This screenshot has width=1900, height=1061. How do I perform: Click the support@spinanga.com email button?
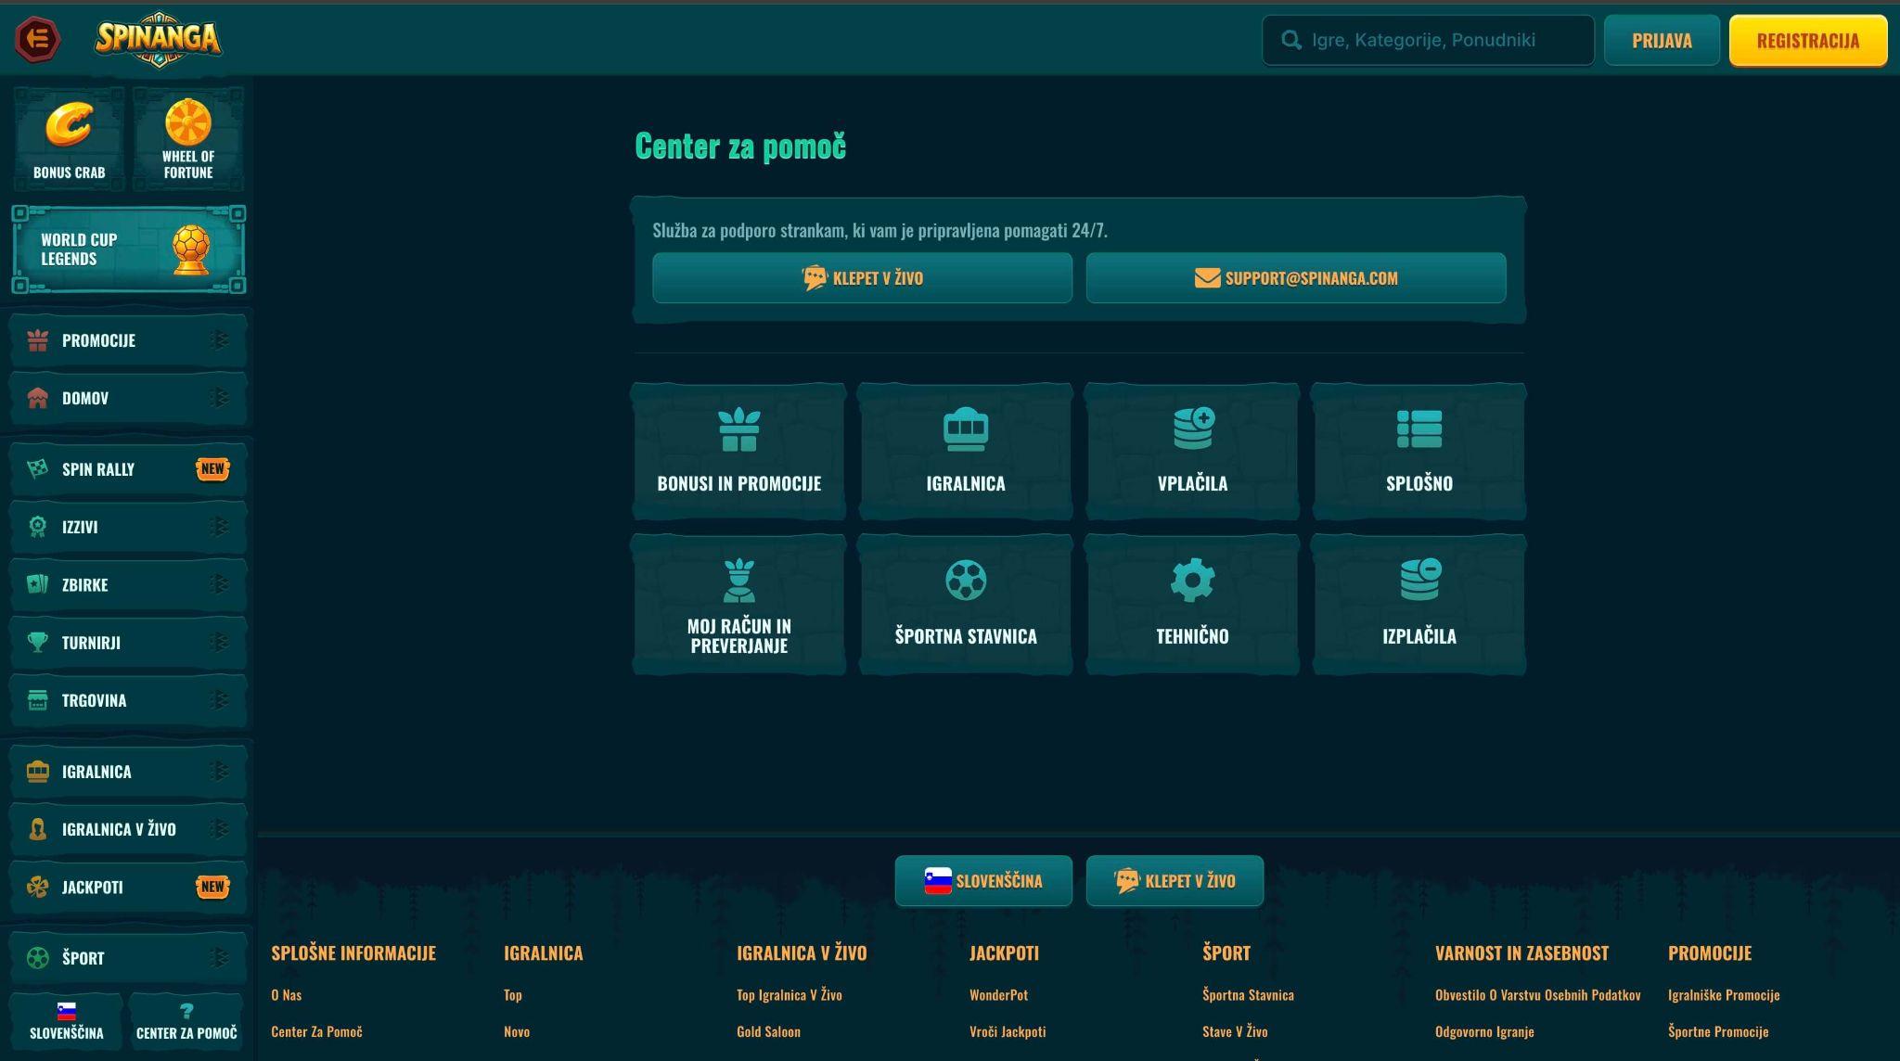[1296, 278]
